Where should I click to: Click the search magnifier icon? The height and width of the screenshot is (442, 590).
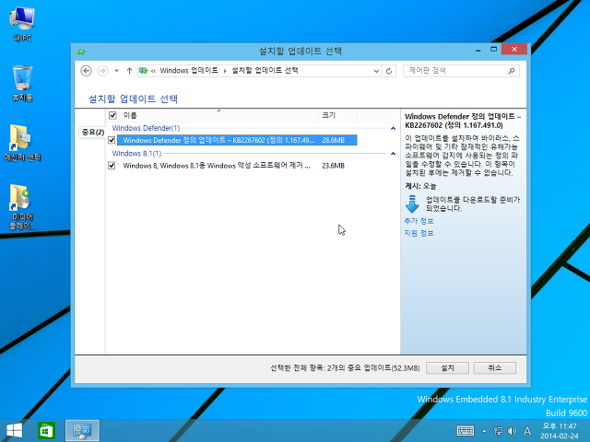pos(512,71)
